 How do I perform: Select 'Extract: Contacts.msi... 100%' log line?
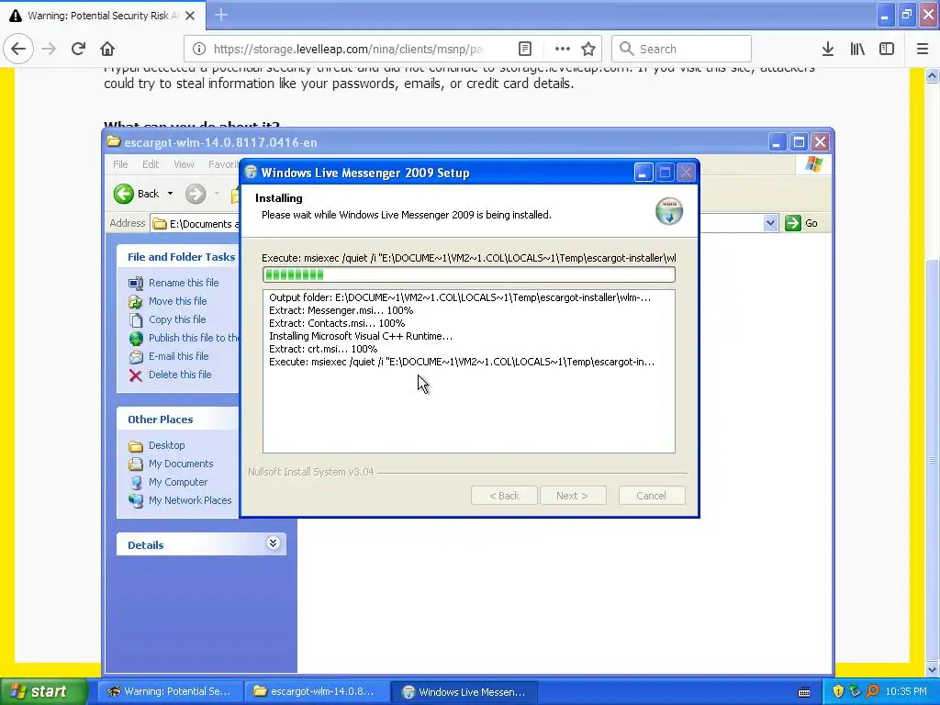click(x=336, y=323)
